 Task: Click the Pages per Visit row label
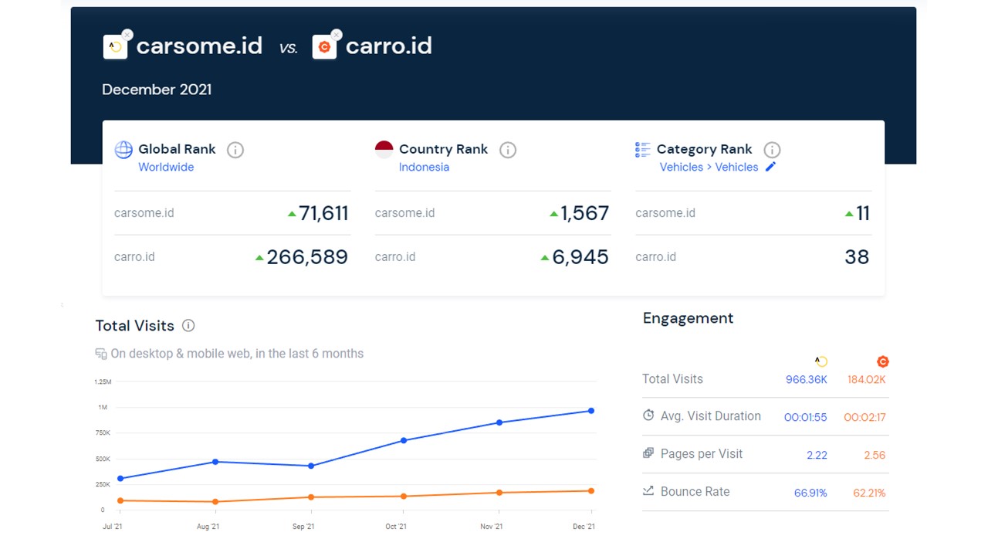tap(702, 453)
